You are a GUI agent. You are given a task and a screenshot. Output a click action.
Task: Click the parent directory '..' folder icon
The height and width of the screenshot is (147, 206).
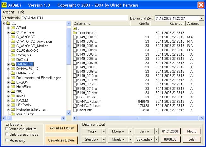(75, 28)
